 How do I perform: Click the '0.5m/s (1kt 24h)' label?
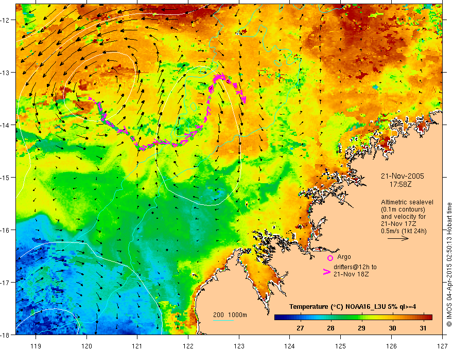pyautogui.click(x=404, y=231)
